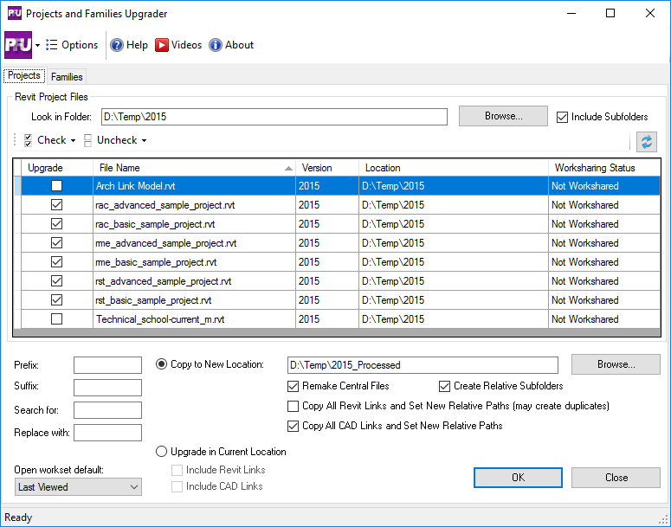Open the Videos play icon
The width and height of the screenshot is (671, 527).
tap(162, 45)
